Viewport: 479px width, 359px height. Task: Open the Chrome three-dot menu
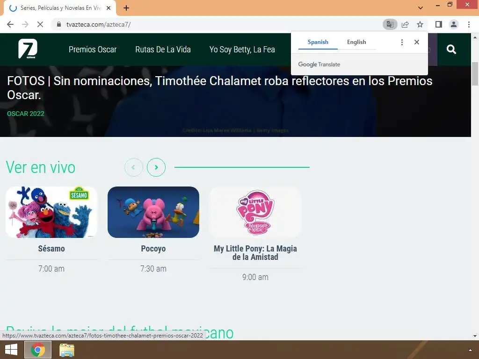469,24
